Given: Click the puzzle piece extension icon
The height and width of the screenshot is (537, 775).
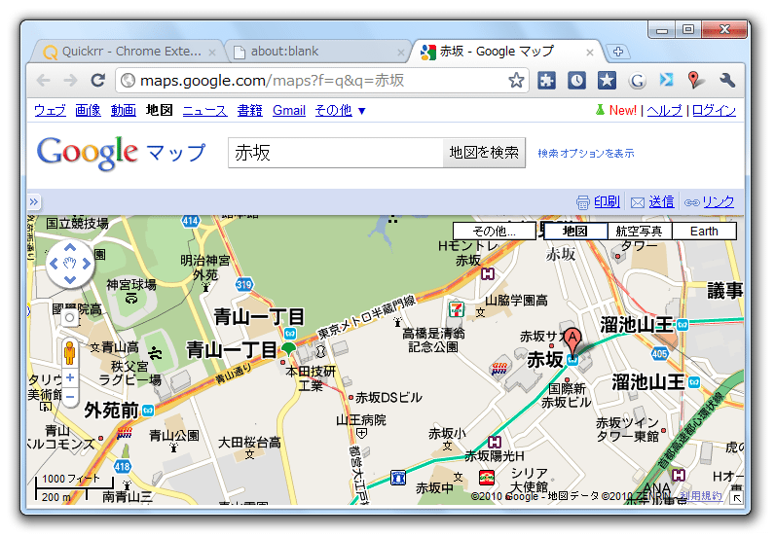Looking at the screenshot, I should click(x=547, y=81).
